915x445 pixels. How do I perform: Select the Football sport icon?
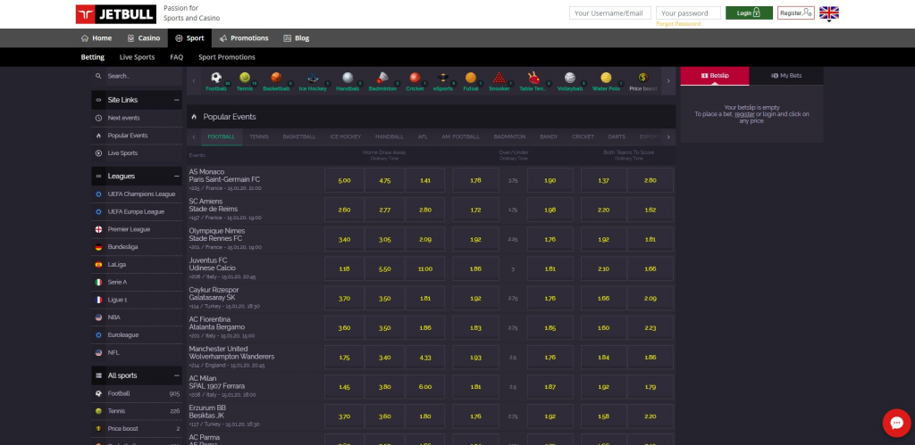216,81
